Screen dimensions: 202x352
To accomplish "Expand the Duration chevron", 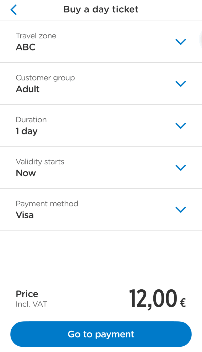I will [x=181, y=125].
